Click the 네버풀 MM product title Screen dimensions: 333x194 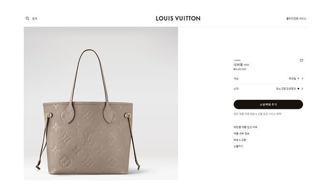click(x=241, y=65)
